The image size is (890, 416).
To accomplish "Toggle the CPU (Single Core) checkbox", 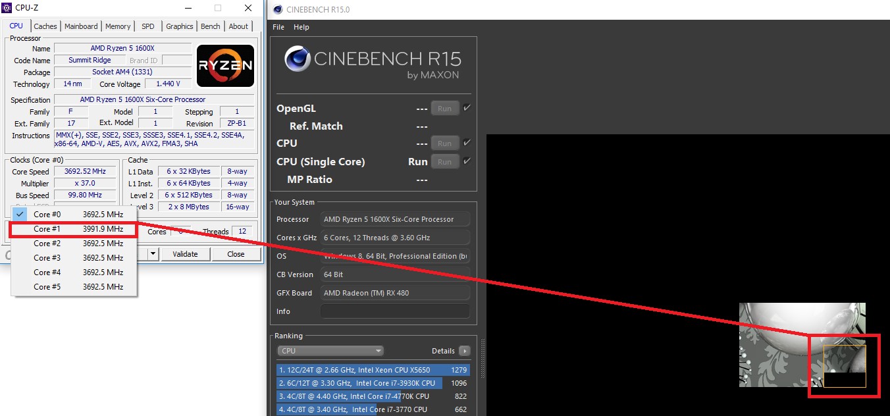I will pos(467,161).
